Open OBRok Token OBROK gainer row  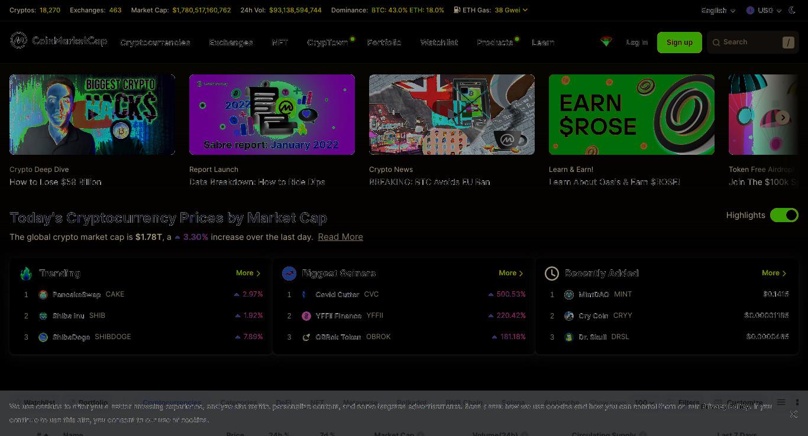404,337
